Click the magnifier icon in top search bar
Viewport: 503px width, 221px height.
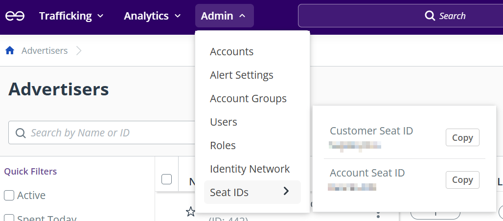pyautogui.click(x=430, y=16)
